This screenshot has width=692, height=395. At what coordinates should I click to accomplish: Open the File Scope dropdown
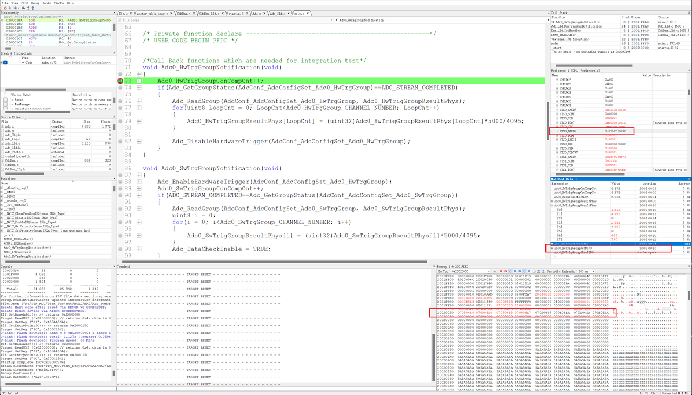225,20
